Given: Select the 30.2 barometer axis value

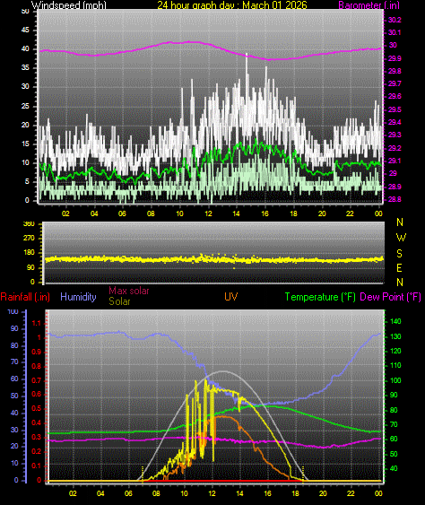Looking at the screenshot, I should pos(395,20).
